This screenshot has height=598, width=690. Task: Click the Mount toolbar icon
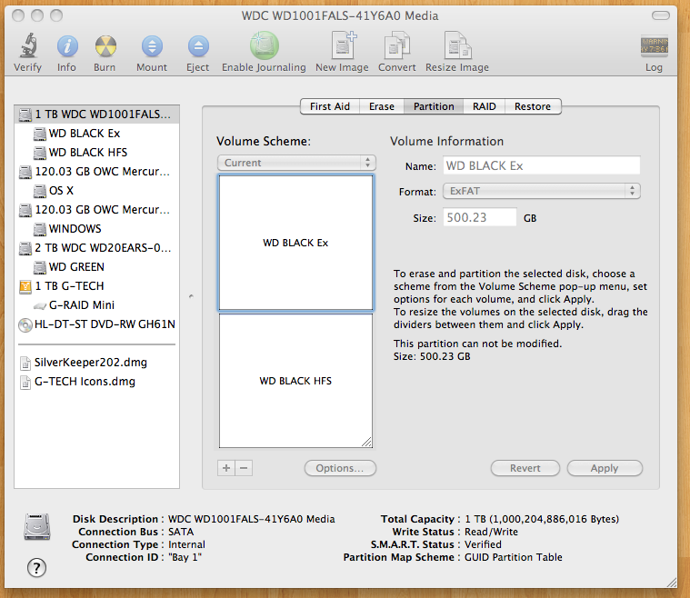click(x=152, y=45)
